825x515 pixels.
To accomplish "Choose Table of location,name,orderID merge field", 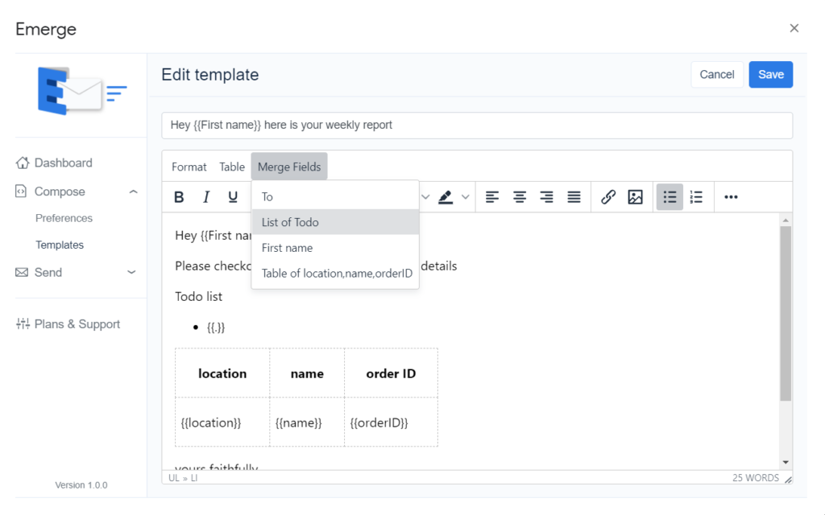I will [x=336, y=274].
